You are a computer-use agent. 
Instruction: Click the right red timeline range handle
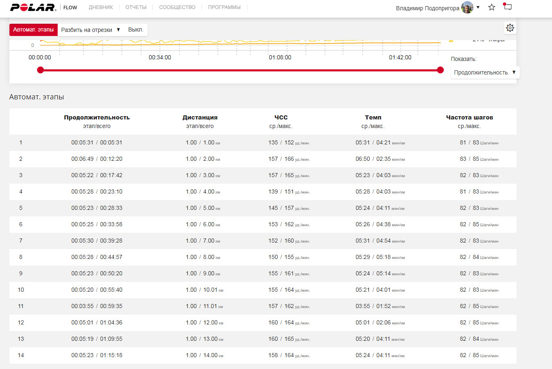coord(440,70)
